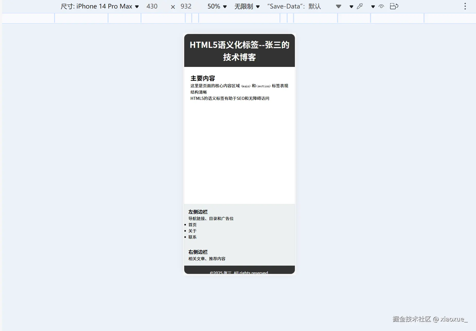The image size is (476, 331).
Task: Click the blog header title bar
Action: tap(239, 50)
